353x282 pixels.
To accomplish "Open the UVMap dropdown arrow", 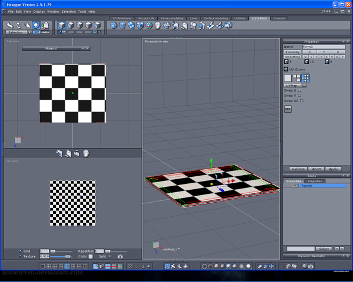I will (x=304, y=85).
